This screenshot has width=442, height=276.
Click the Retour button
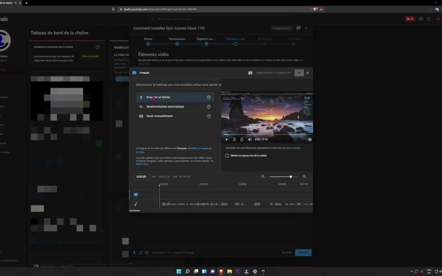(x=287, y=253)
